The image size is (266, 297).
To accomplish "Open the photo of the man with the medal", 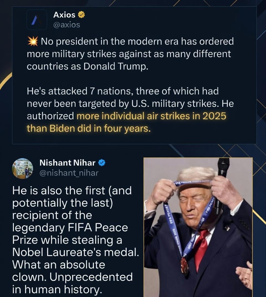I will point(198,227).
